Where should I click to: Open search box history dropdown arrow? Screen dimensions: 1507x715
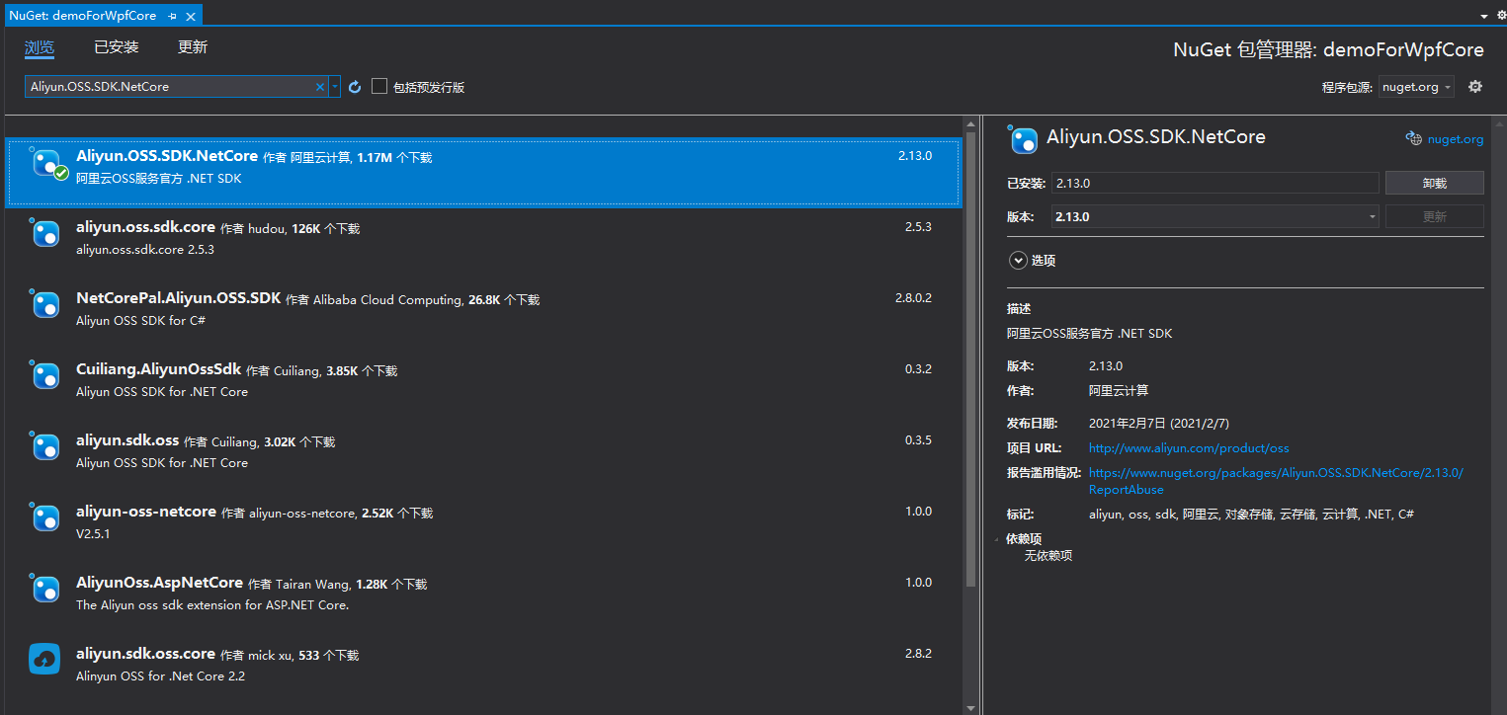335,87
